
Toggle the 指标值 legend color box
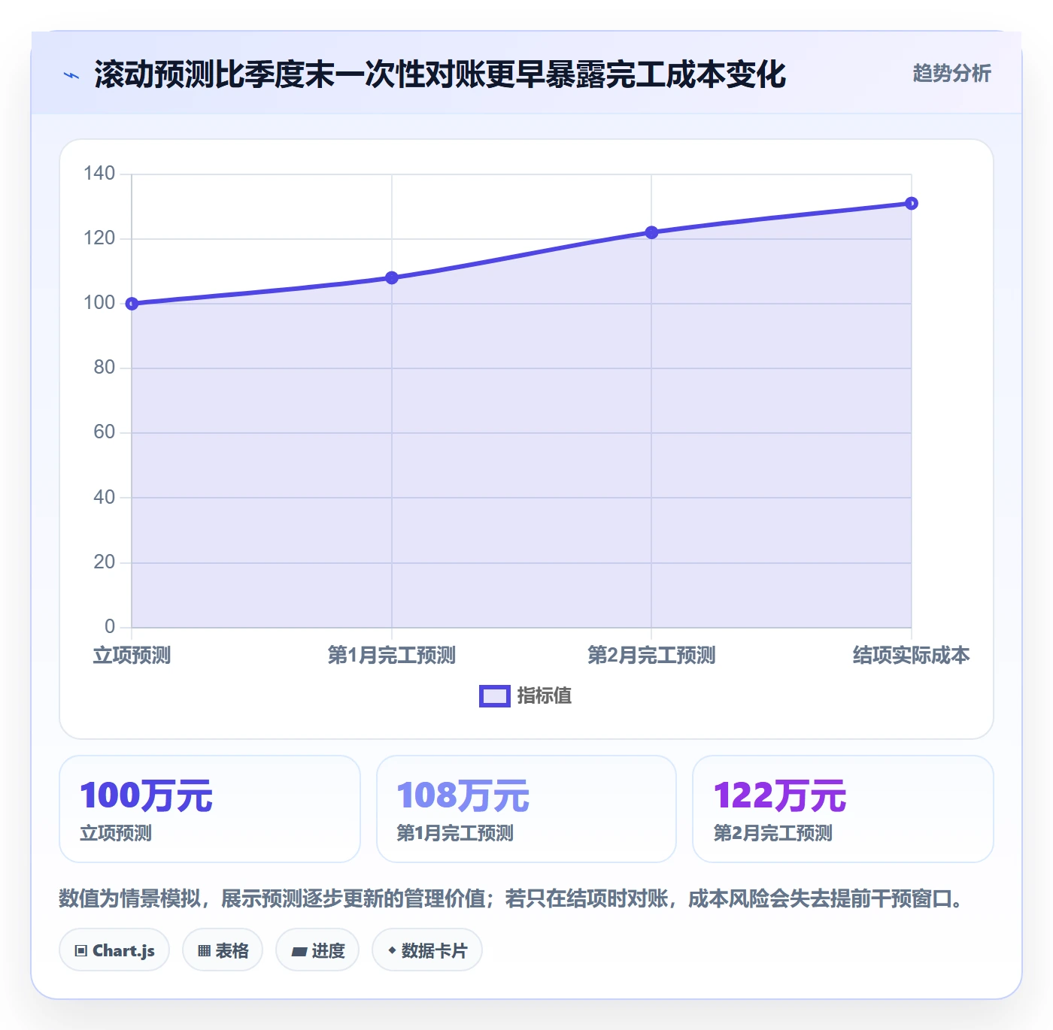pyautogui.click(x=495, y=696)
